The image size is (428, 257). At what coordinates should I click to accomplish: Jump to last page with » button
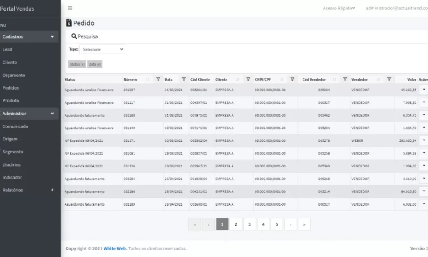304,224
